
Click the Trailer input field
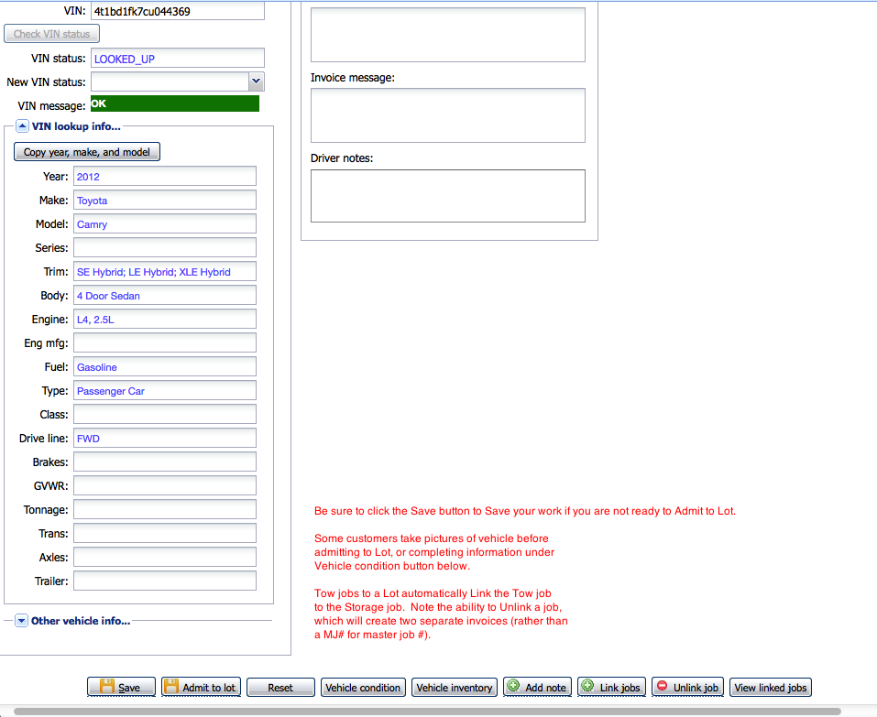coord(165,581)
